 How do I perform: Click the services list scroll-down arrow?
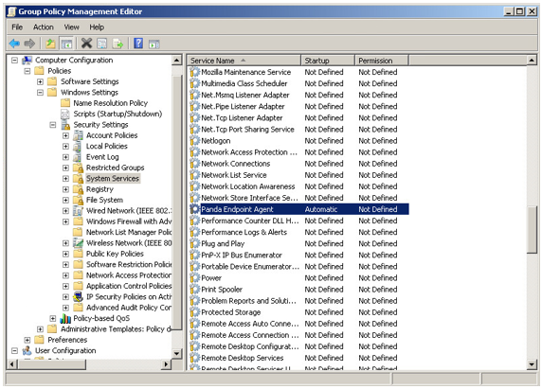click(x=532, y=364)
